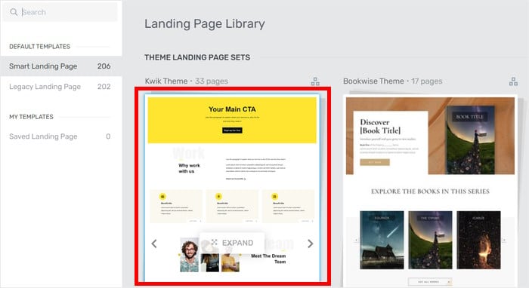Select Legacy Landing Page category

click(61, 87)
